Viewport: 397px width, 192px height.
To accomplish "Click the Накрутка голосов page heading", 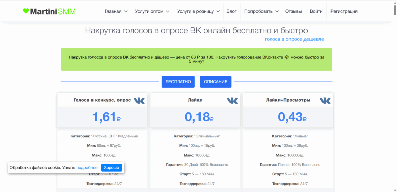I will [x=196, y=31].
